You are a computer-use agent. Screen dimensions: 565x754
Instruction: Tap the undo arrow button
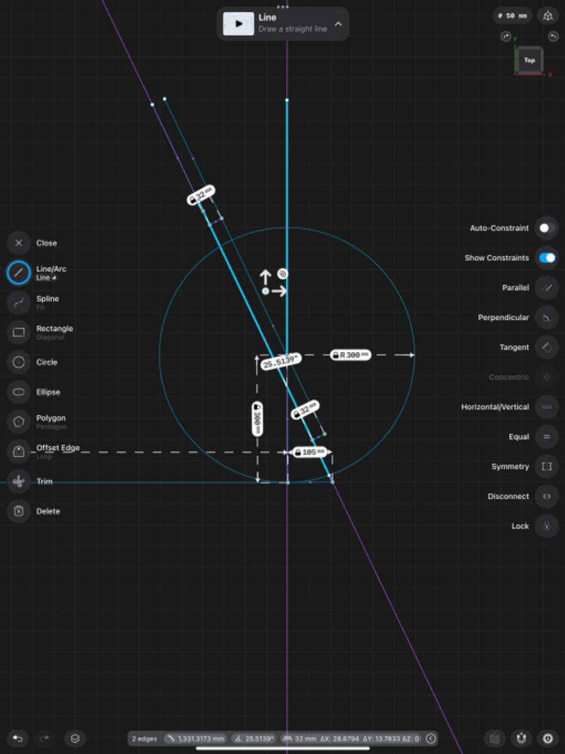pos(18,738)
